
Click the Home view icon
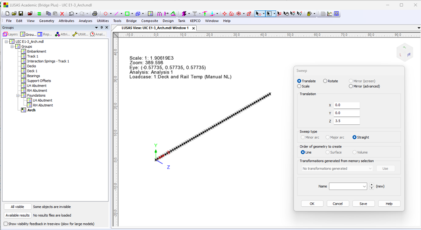click(x=231, y=14)
